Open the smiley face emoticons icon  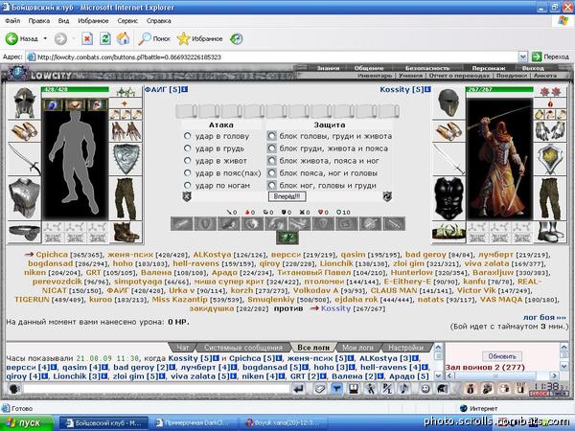pyautogui.click(x=425, y=388)
